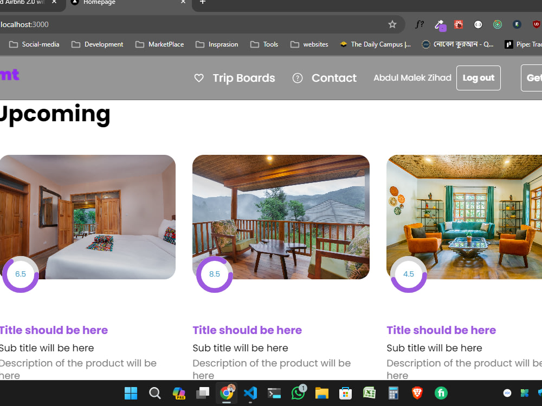The width and height of the screenshot is (542, 406).
Task: Click the Brave browser taskbar icon
Action: pyautogui.click(x=417, y=393)
